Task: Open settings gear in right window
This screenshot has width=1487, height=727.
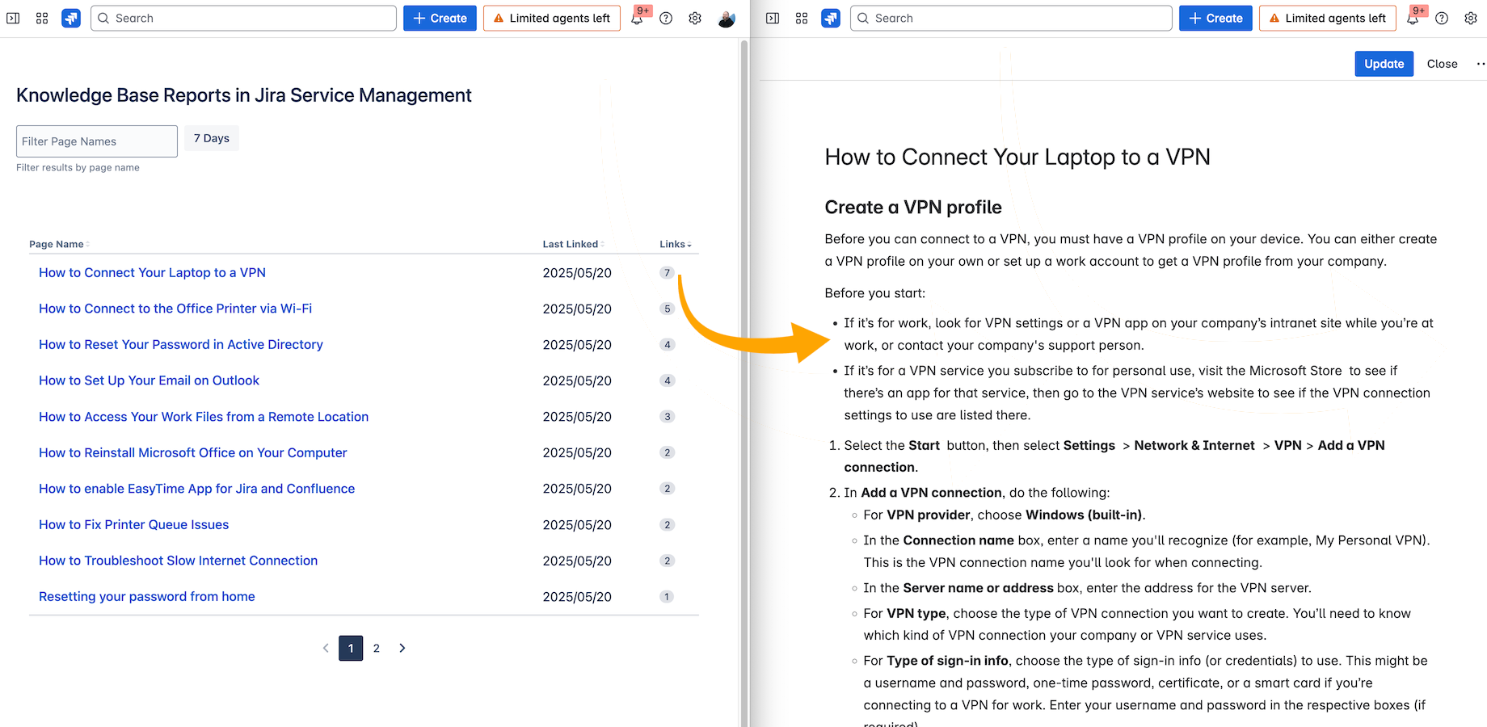Action: click(1471, 18)
